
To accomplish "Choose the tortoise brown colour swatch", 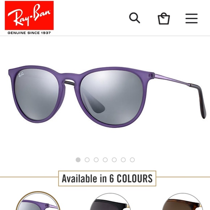I will pyautogui.click(x=182, y=202).
